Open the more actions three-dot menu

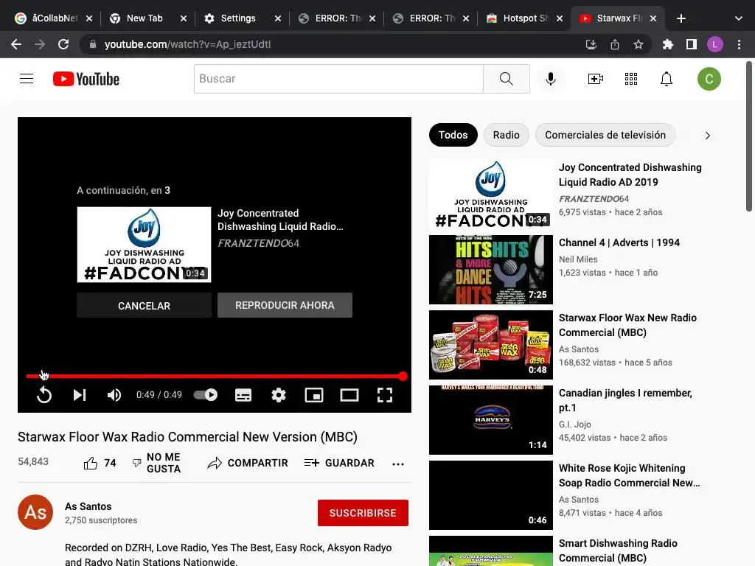[397, 464]
